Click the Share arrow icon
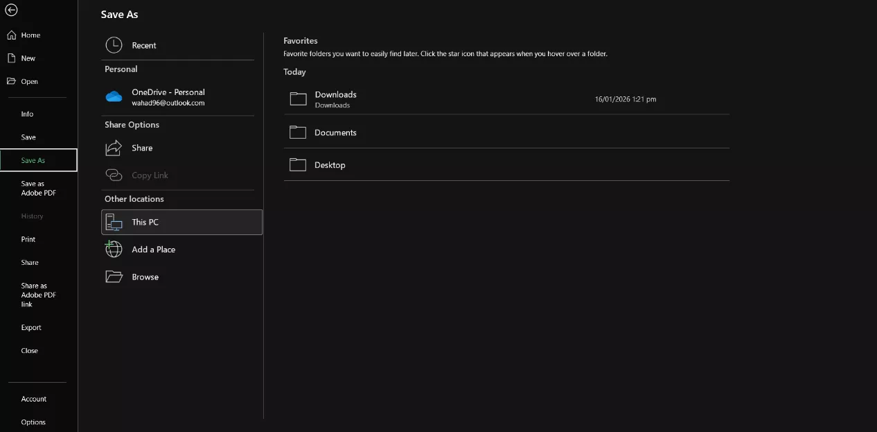Screen dimensions: 877x432 (x=114, y=148)
